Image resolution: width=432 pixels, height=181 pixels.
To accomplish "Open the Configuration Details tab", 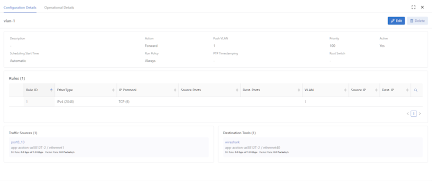I will (x=20, y=7).
